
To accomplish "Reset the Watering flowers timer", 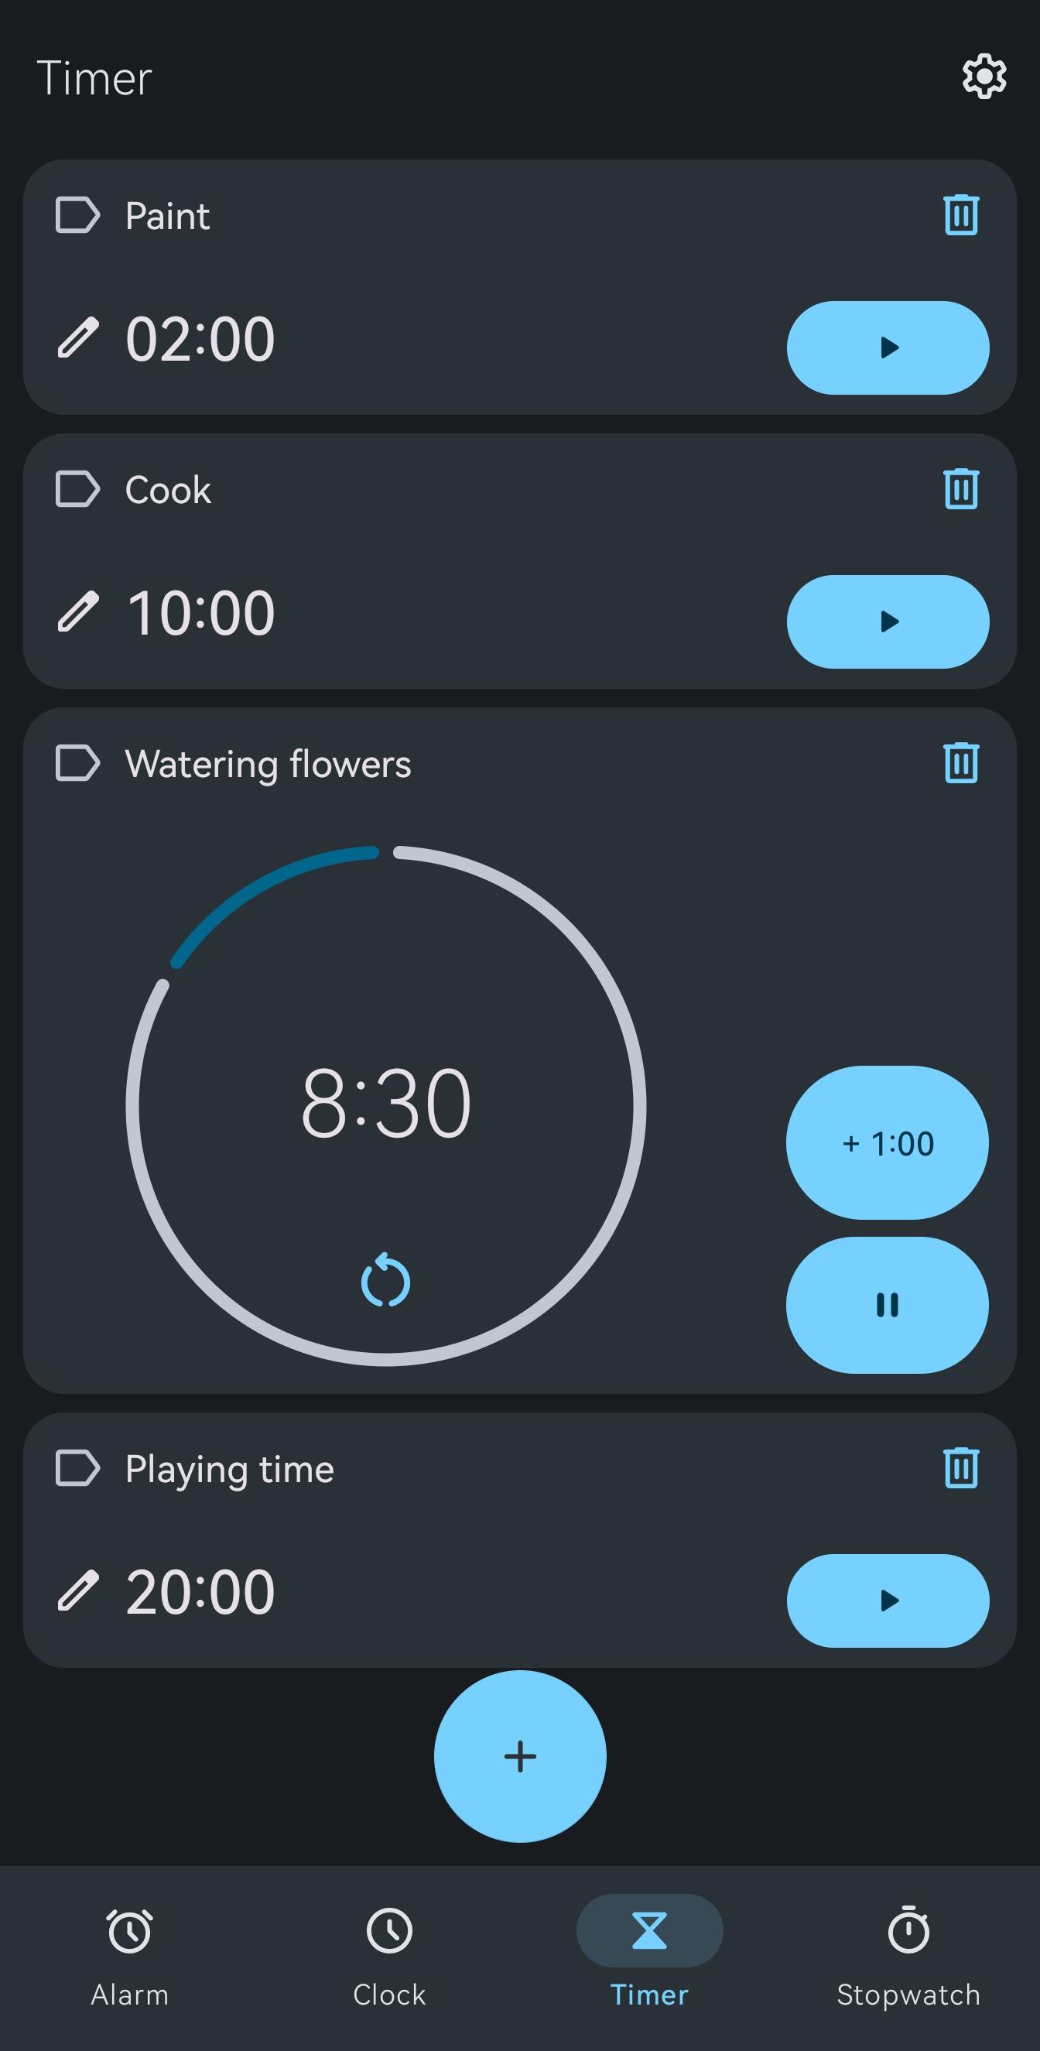I will pos(385,1281).
